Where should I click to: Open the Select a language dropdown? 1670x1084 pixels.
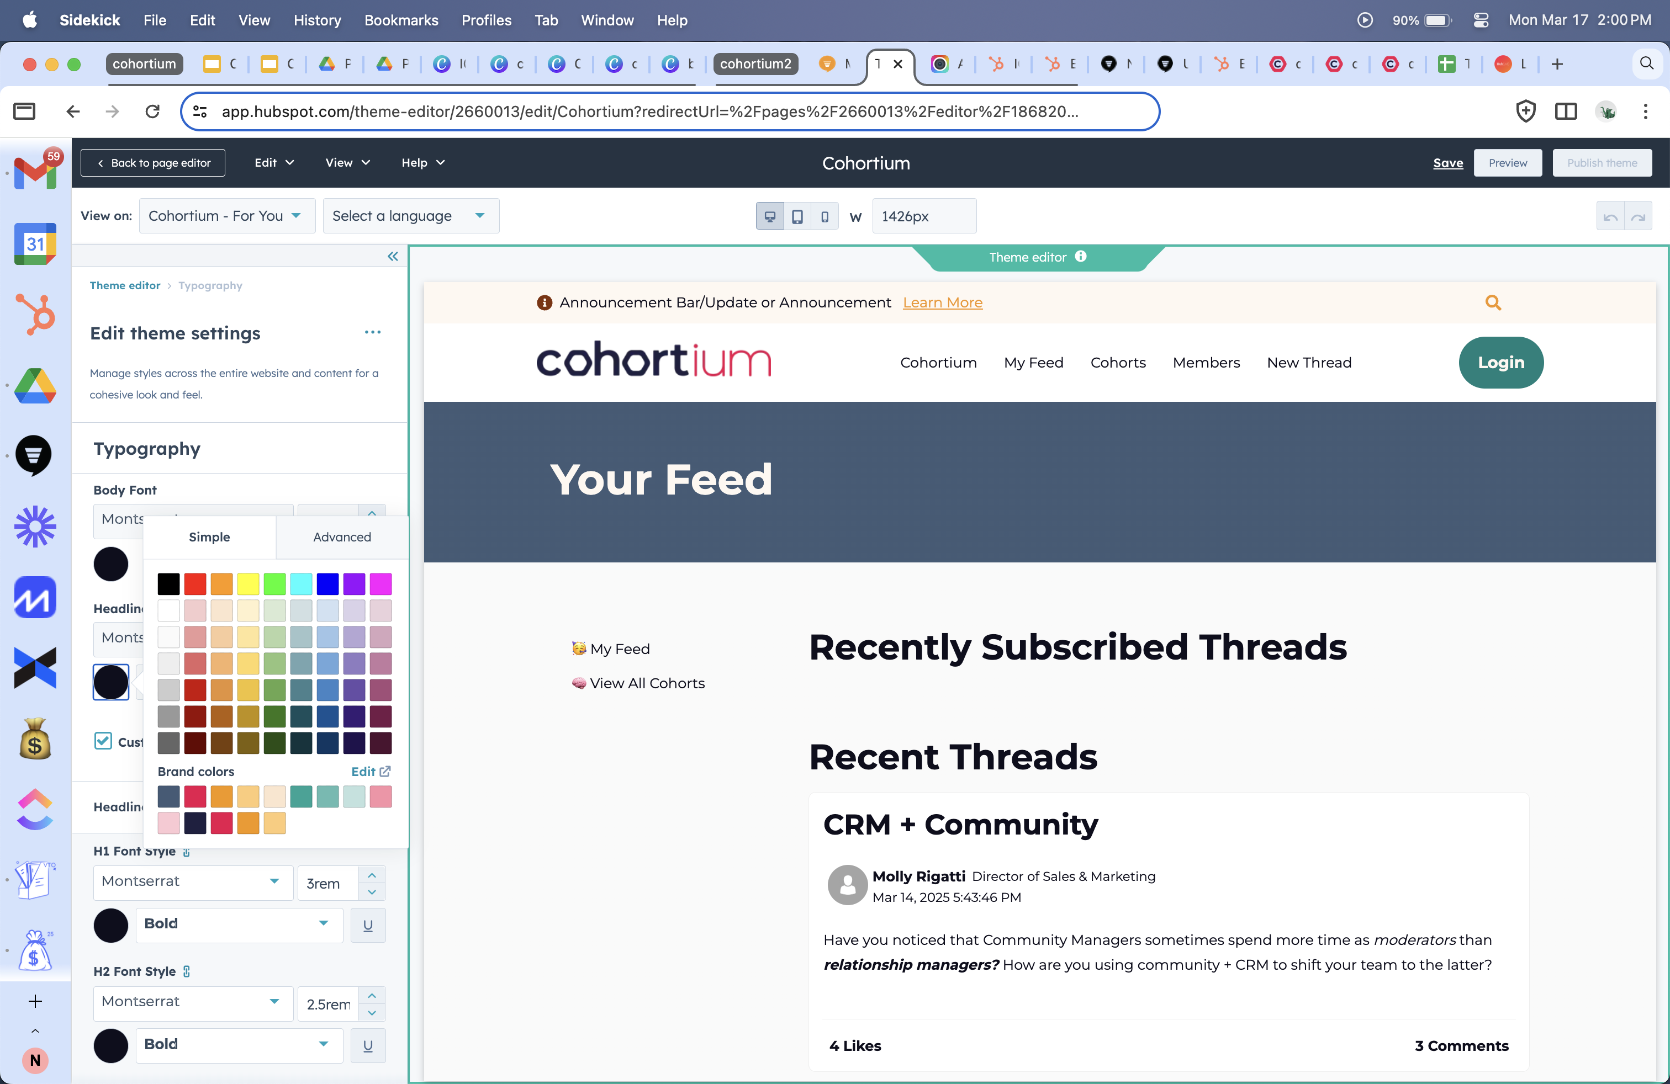point(410,216)
